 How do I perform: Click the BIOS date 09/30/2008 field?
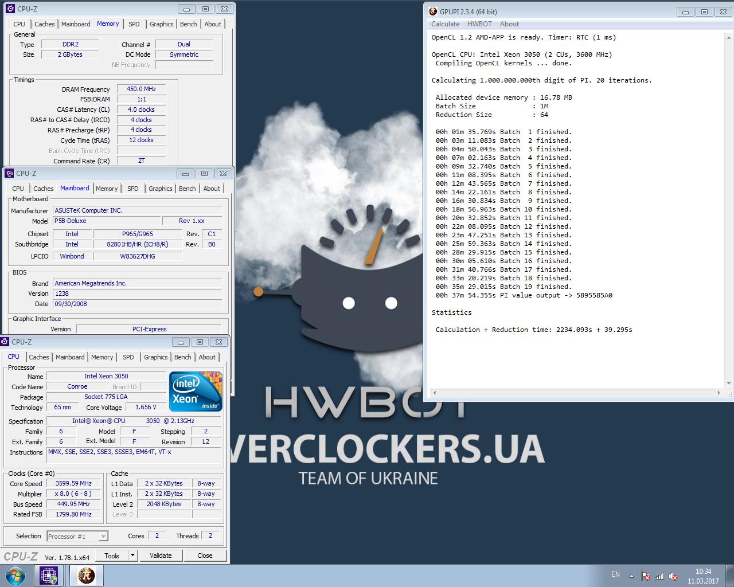pyautogui.click(x=137, y=304)
